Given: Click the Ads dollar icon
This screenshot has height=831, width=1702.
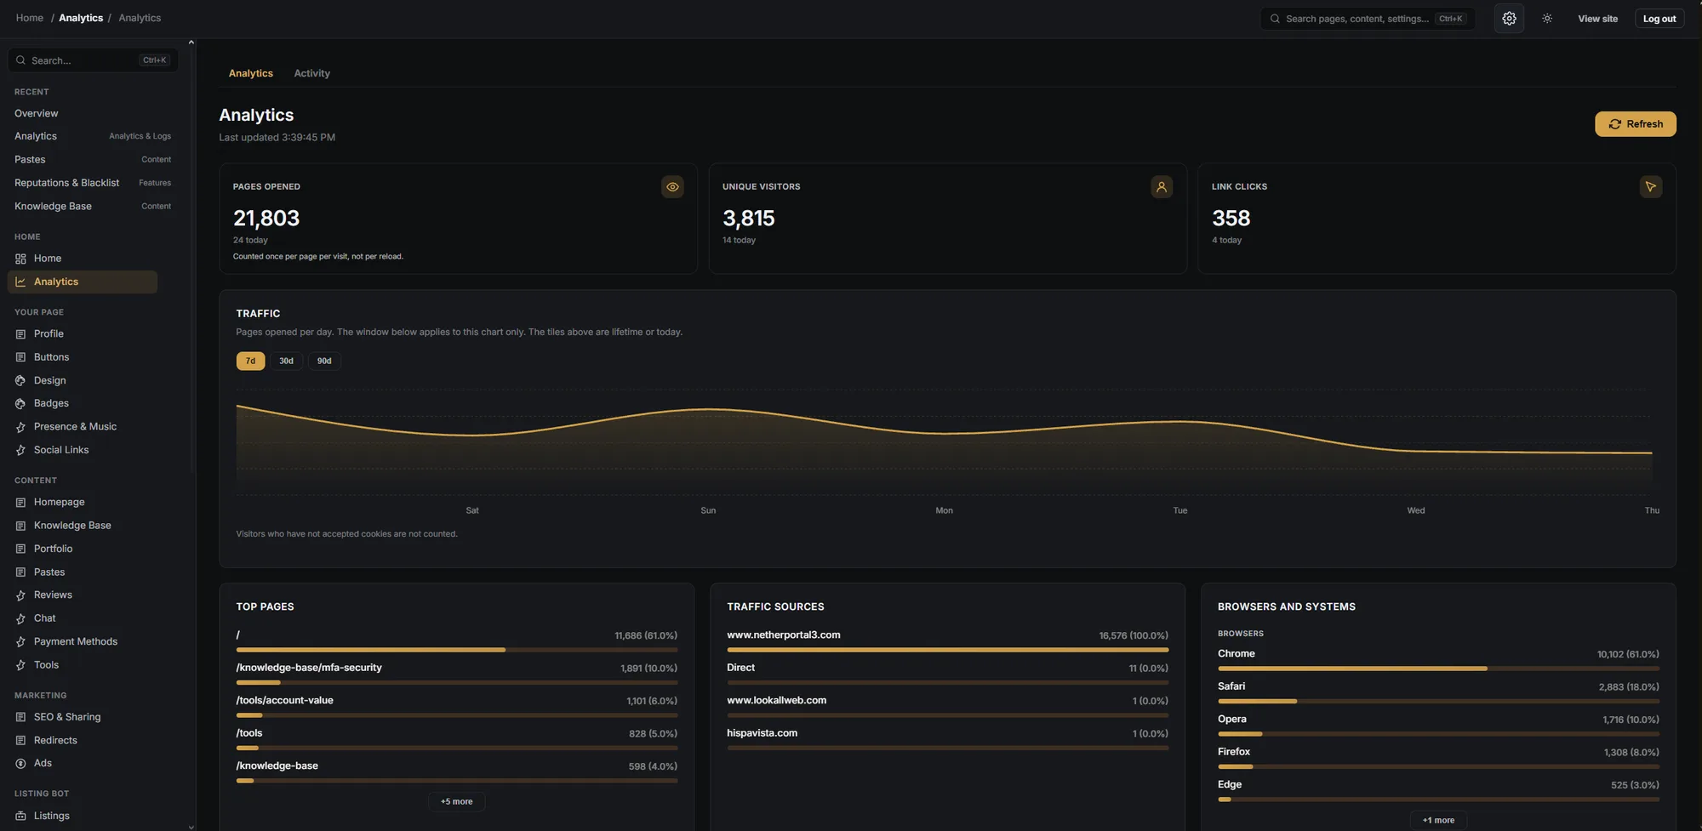Looking at the screenshot, I should (20, 764).
